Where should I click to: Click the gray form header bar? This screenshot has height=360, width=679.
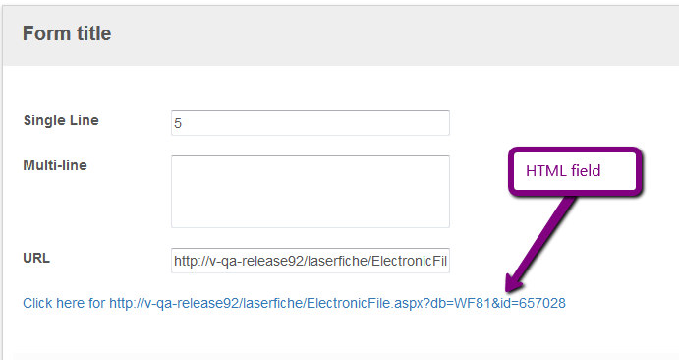(x=341, y=35)
